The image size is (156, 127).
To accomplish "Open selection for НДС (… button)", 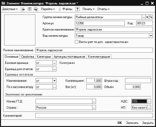I will (149, 101).
